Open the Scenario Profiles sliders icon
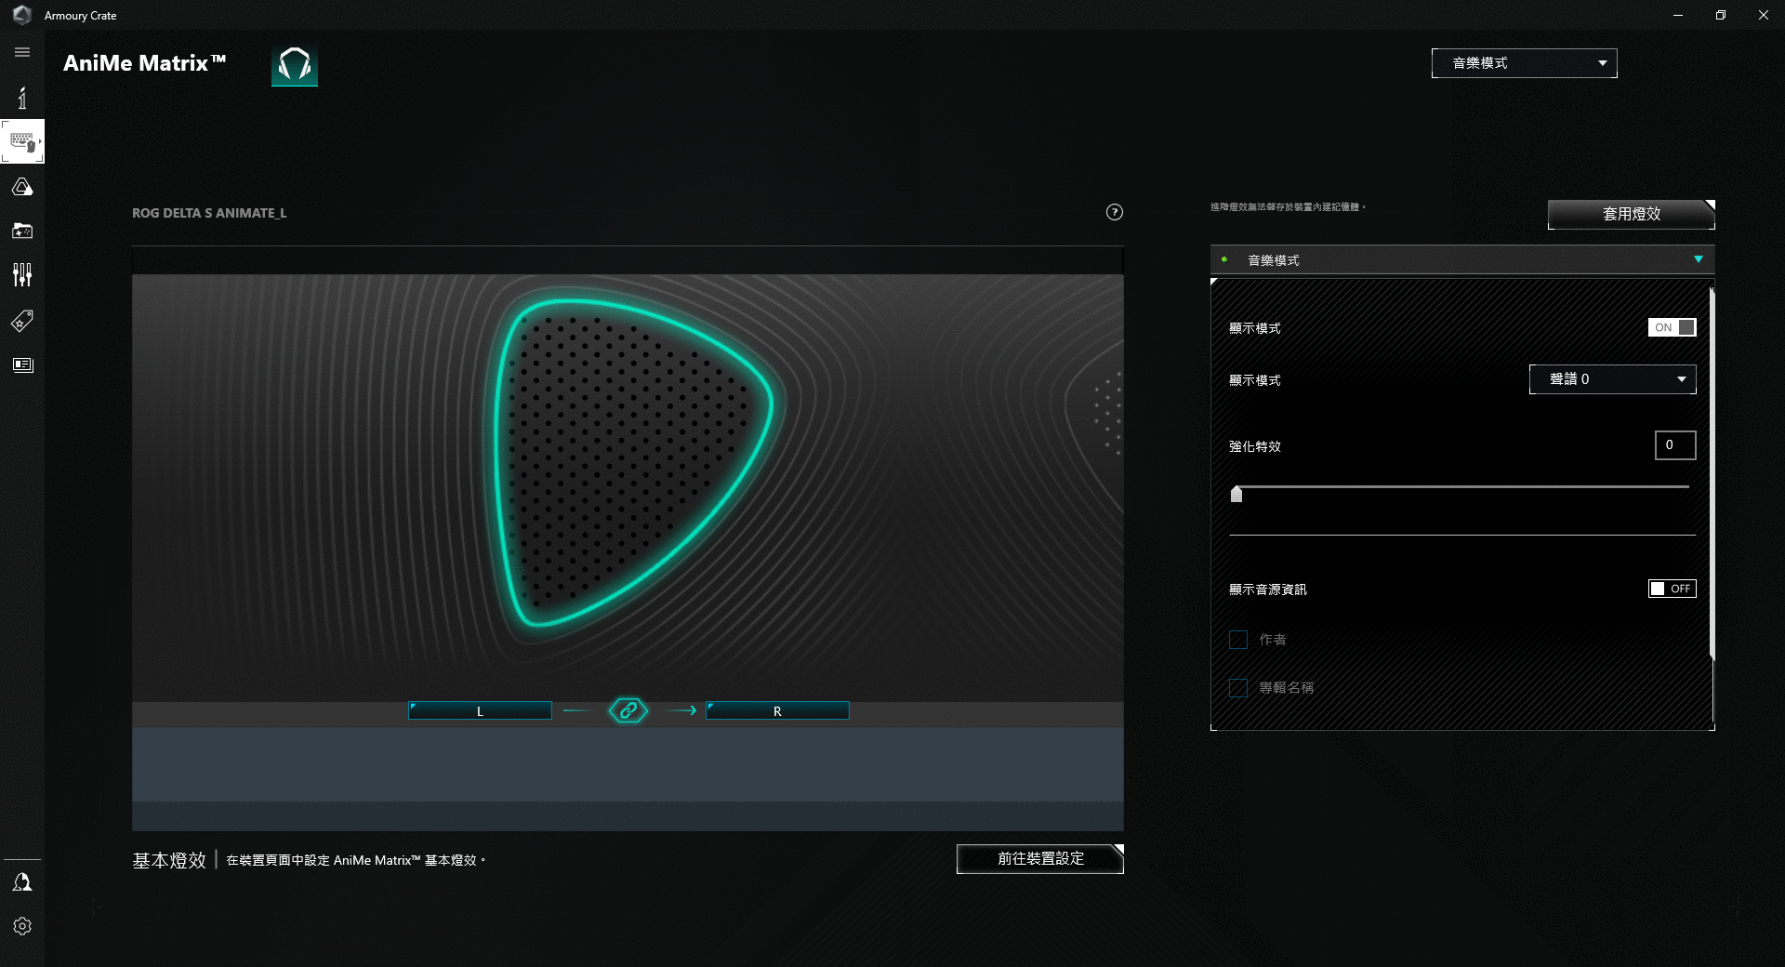1785x967 pixels. click(22, 274)
